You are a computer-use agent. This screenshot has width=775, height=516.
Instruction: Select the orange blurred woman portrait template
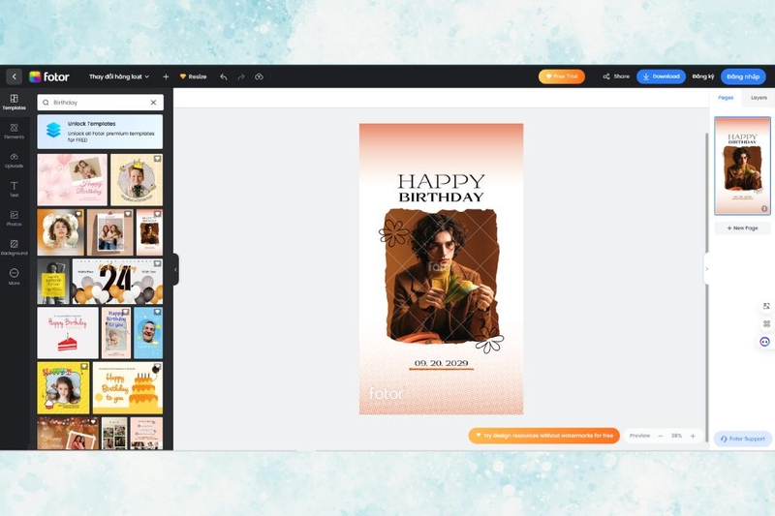(x=61, y=232)
